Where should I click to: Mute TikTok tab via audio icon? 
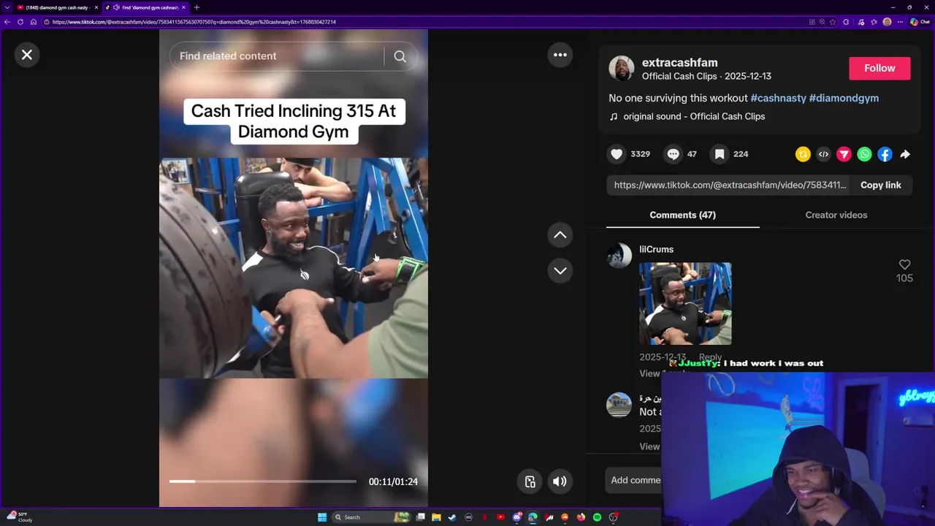click(116, 7)
